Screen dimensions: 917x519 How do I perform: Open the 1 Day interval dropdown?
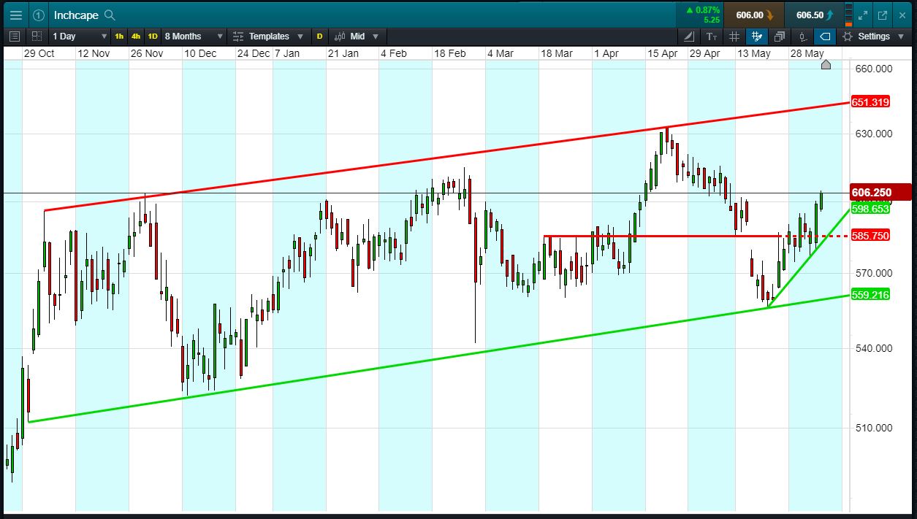pos(79,36)
